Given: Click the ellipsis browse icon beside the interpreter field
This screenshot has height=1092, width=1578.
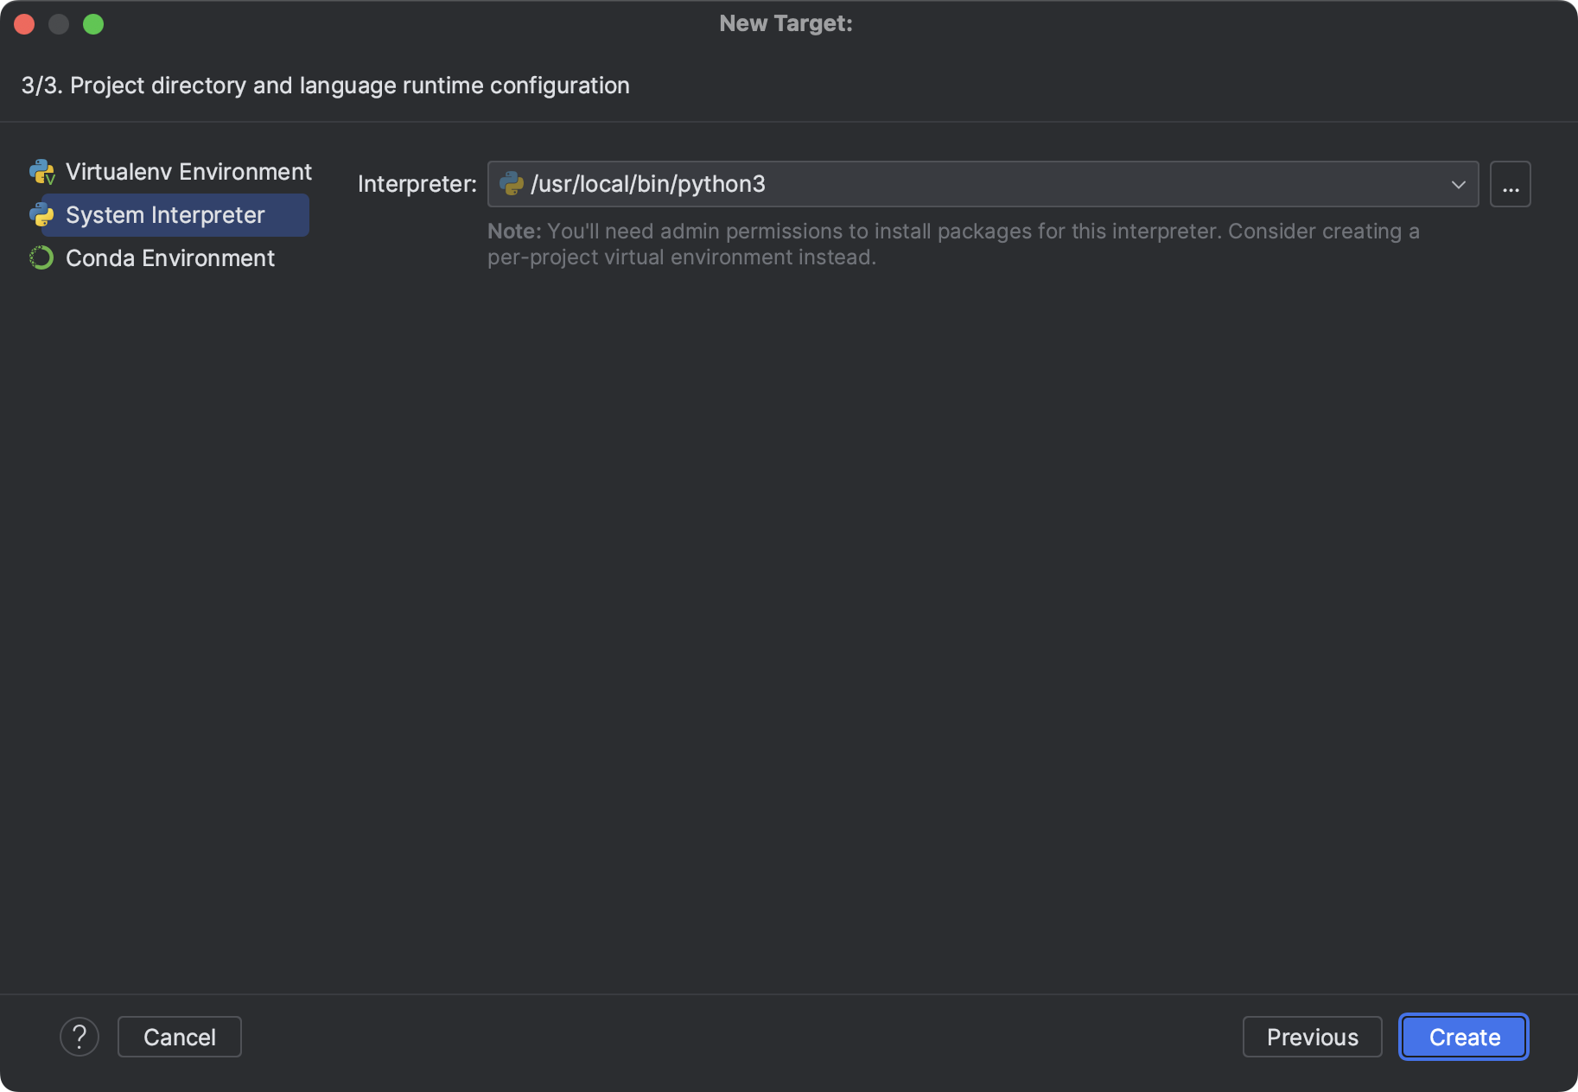Looking at the screenshot, I should click(x=1510, y=183).
